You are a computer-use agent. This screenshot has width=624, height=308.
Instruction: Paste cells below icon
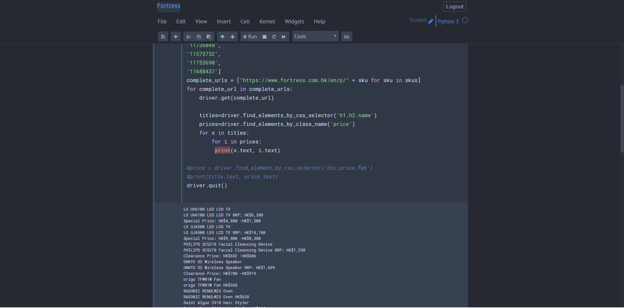209,37
